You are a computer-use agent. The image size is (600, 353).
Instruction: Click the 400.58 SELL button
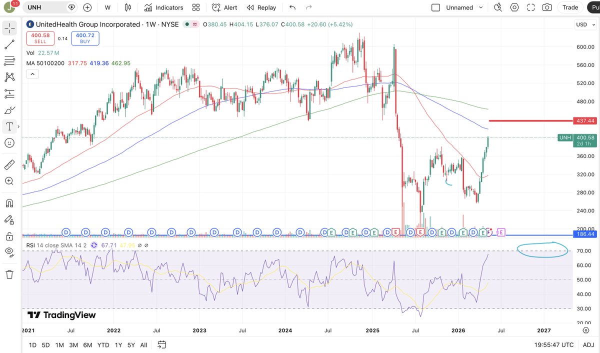click(40, 38)
